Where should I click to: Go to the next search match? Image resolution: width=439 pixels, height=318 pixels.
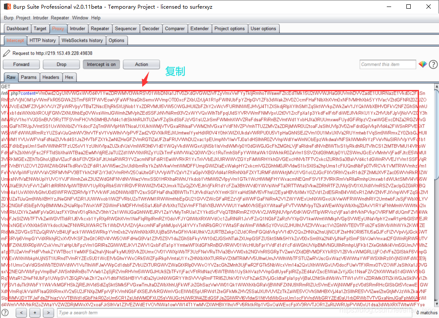tap(48, 313)
